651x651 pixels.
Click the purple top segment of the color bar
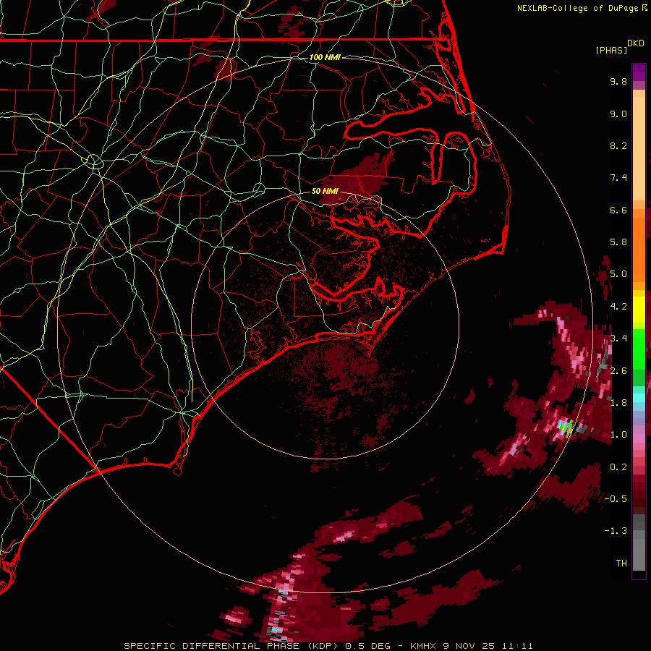pyautogui.click(x=639, y=72)
